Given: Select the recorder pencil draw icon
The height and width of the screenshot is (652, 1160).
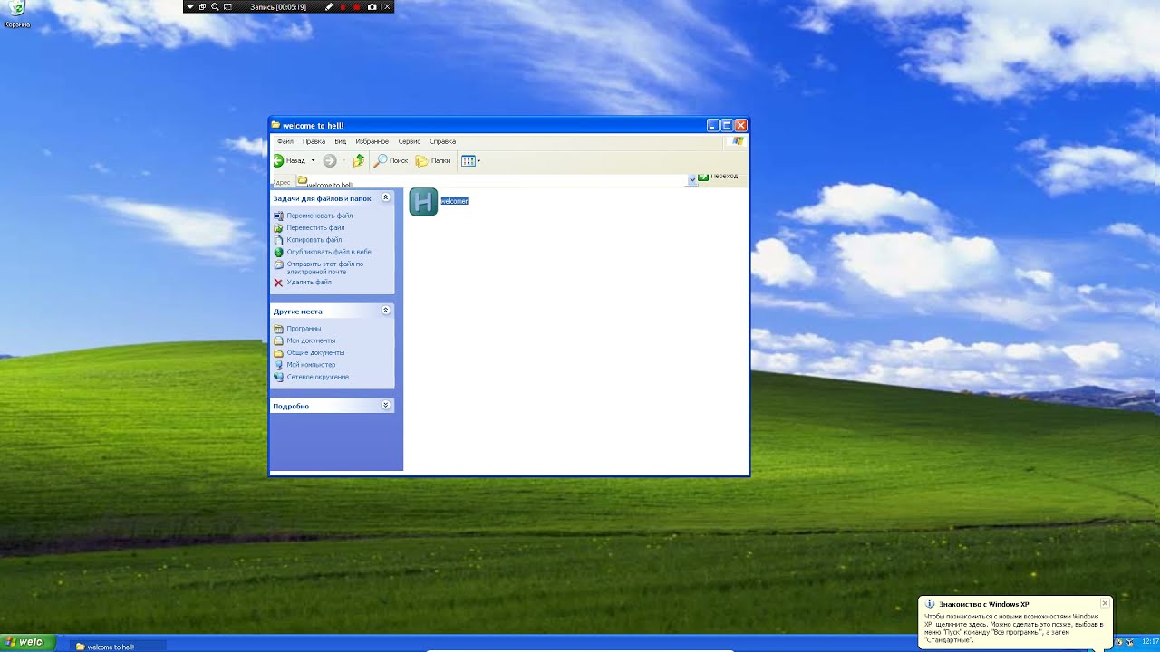Looking at the screenshot, I should pos(329,7).
